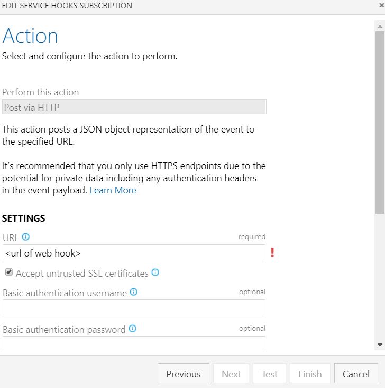Image resolution: width=385 pixels, height=388 pixels.
Task: Click the 'EDIT SERVICE HOOKS SUBSCRIPTION' title text
Action: [x=67, y=5]
